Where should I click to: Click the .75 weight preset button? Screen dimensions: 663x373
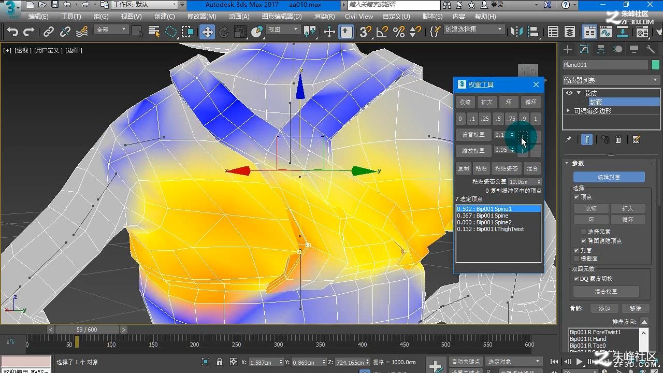tap(511, 119)
